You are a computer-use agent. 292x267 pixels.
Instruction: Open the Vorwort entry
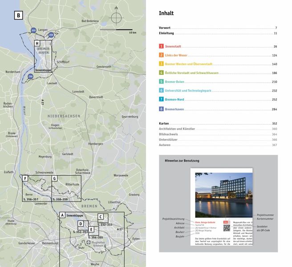[165, 28]
